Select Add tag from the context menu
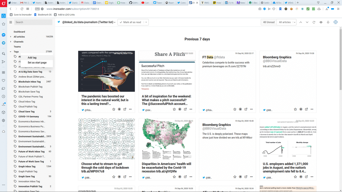Viewport: 342px width, 192px height. 32,58
